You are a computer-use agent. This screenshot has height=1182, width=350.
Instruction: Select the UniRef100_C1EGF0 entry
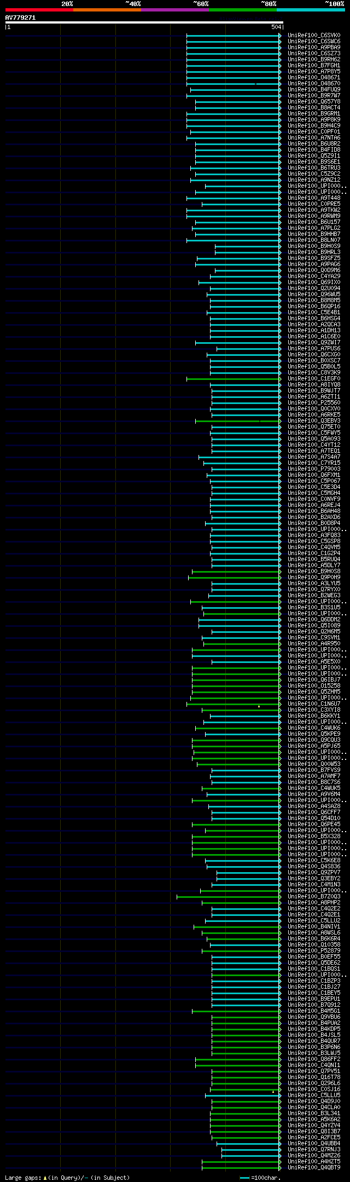[x=314, y=378]
